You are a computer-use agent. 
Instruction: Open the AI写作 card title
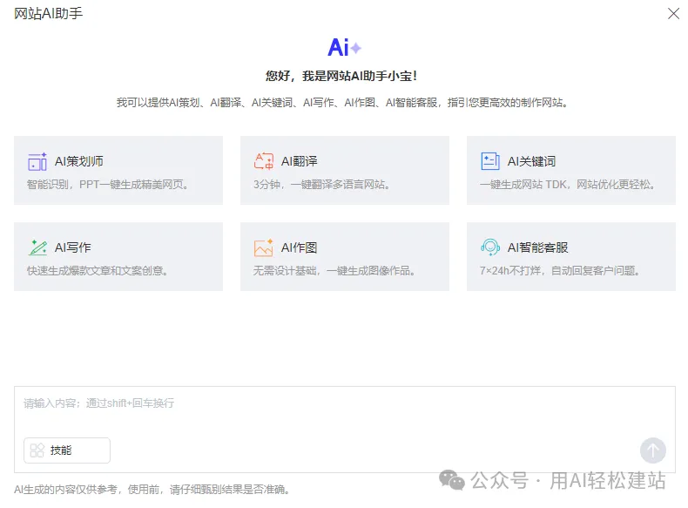73,247
